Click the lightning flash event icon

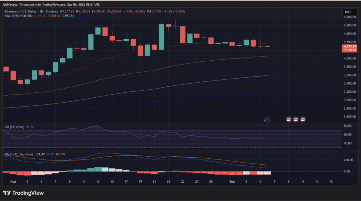[x=267, y=120]
